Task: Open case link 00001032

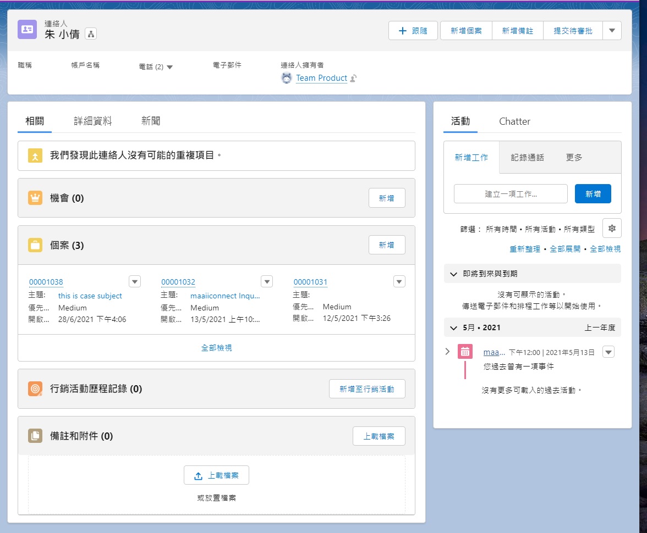Action: pos(178,282)
